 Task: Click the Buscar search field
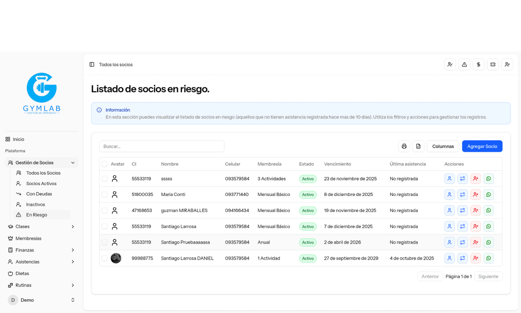pos(161,146)
